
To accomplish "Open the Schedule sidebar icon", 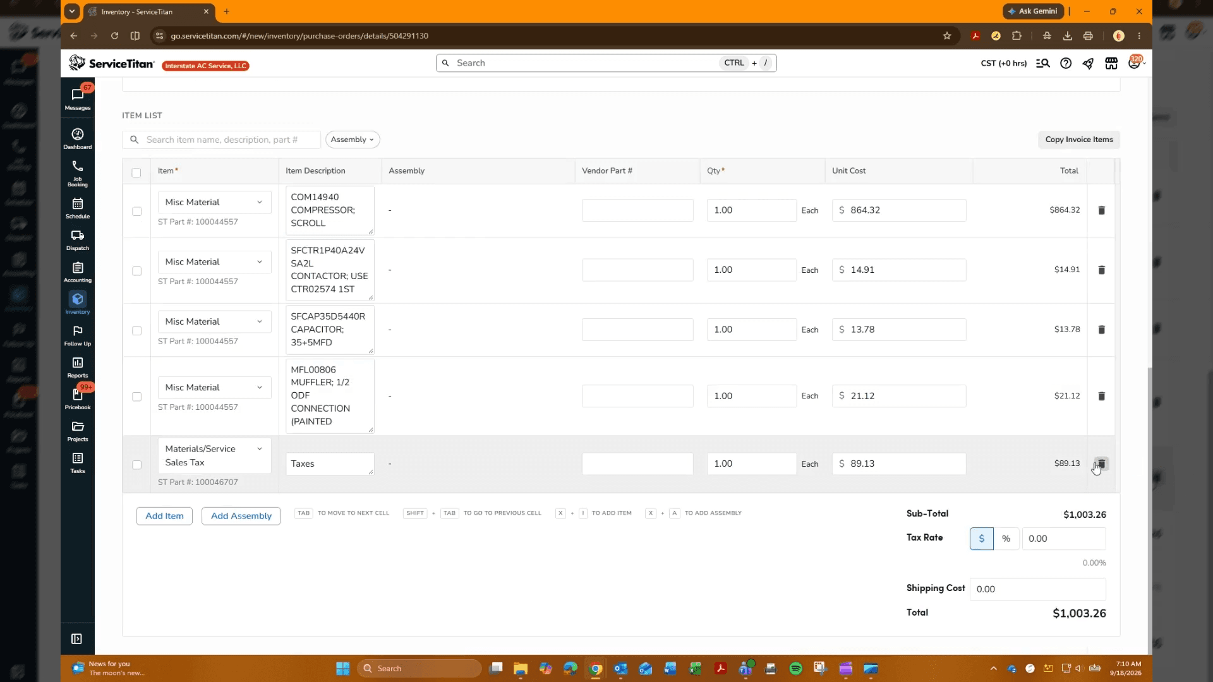I will click(x=78, y=208).
